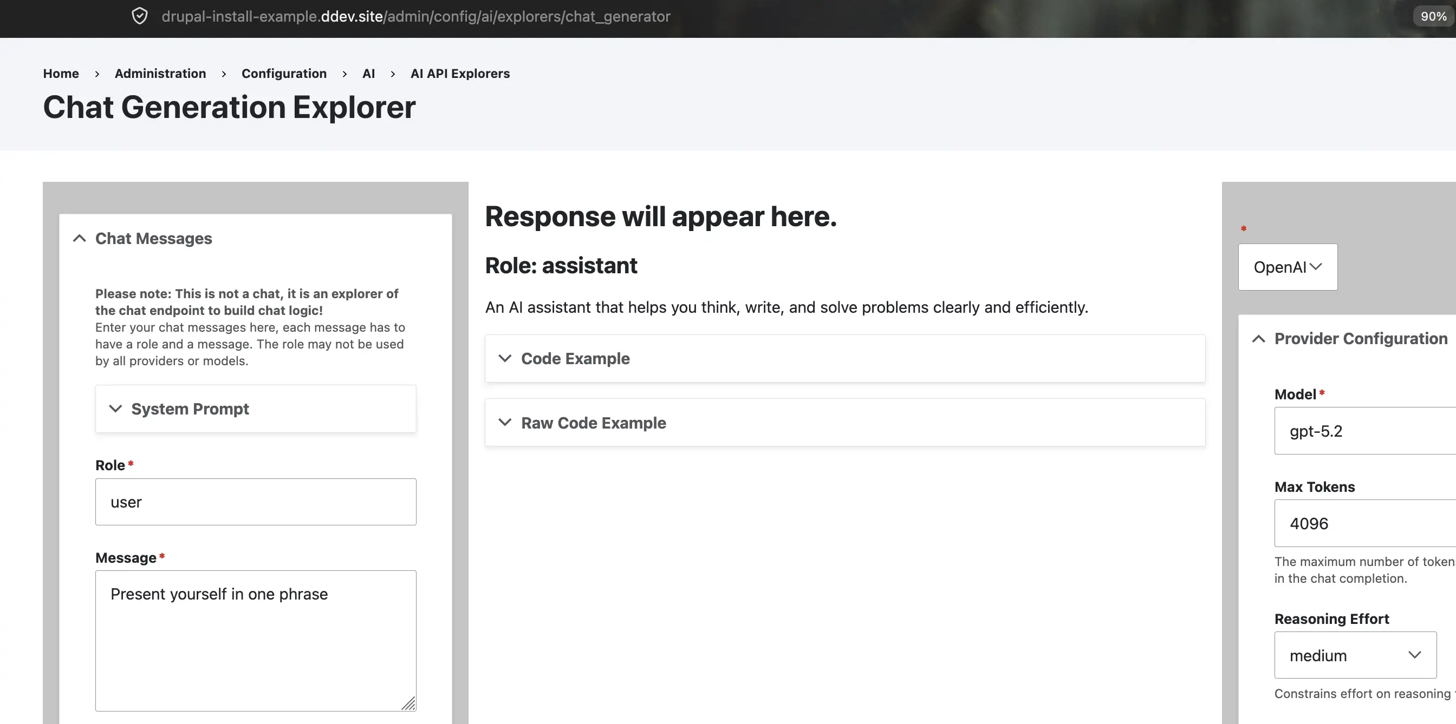Open Configuration breadcrumb link
Screen dimensions: 1456x724
coord(284,74)
